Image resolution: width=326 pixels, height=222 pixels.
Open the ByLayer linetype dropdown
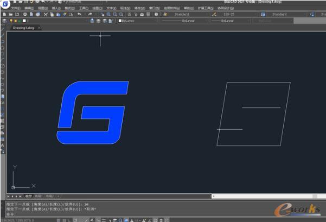coord(184,21)
